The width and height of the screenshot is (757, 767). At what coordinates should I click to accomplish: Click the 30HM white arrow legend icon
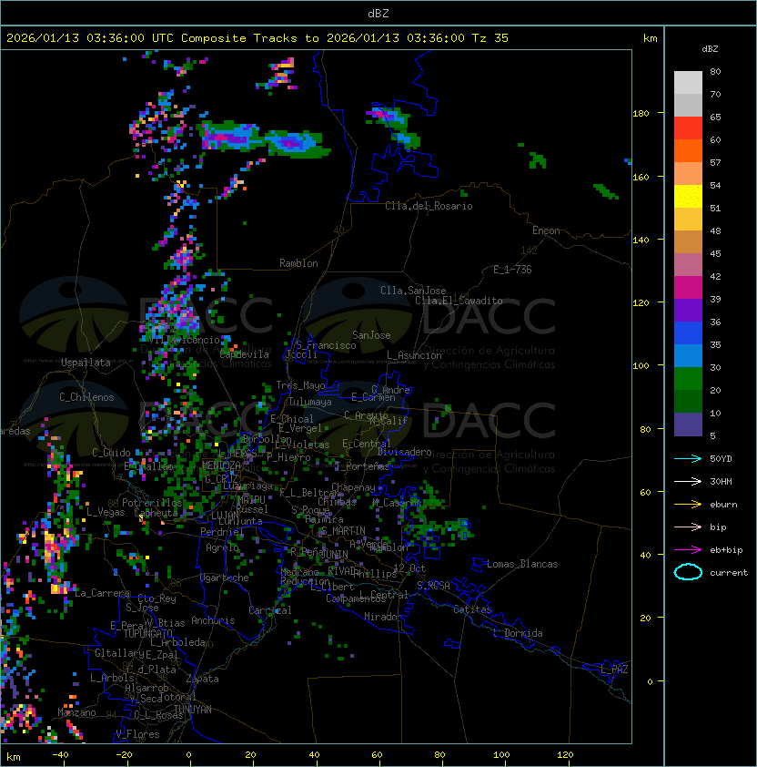[x=688, y=481]
